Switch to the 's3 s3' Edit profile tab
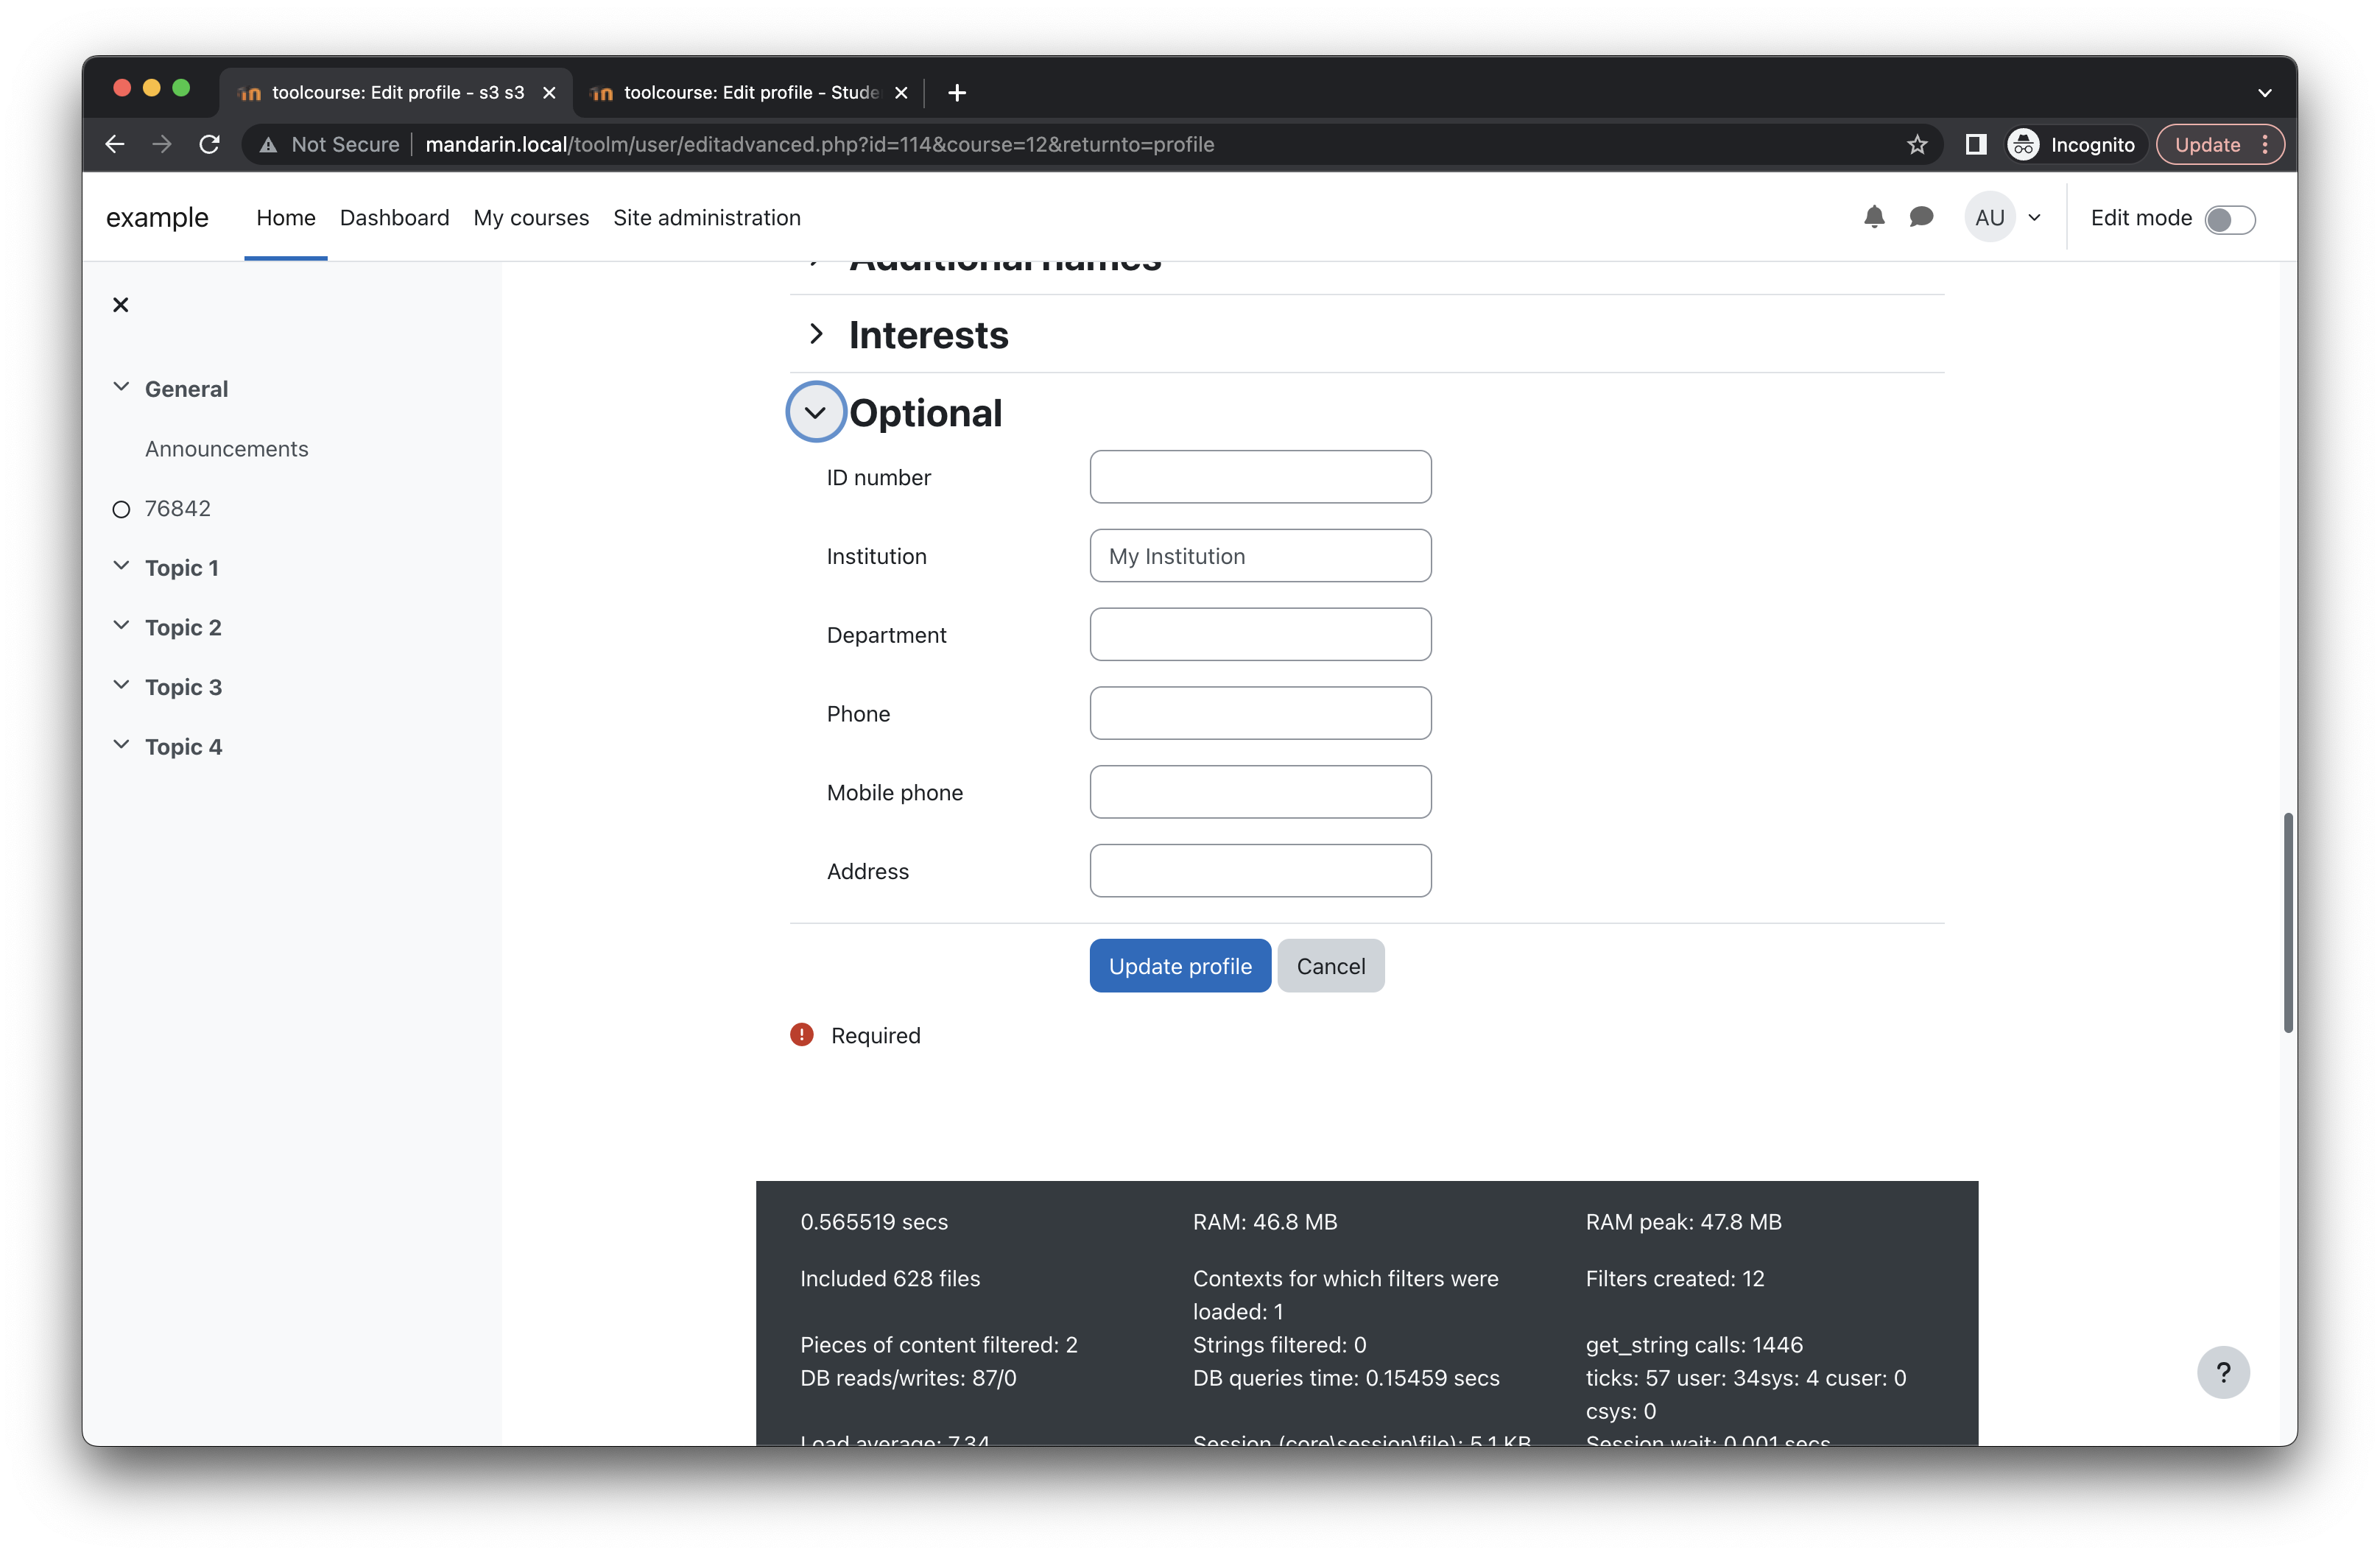The image size is (2380, 1555). coord(397,93)
